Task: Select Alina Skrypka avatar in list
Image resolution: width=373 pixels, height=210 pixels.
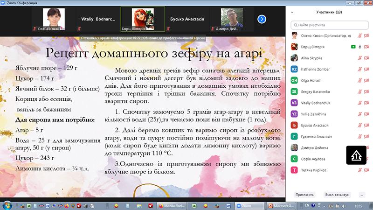Action: [294, 58]
